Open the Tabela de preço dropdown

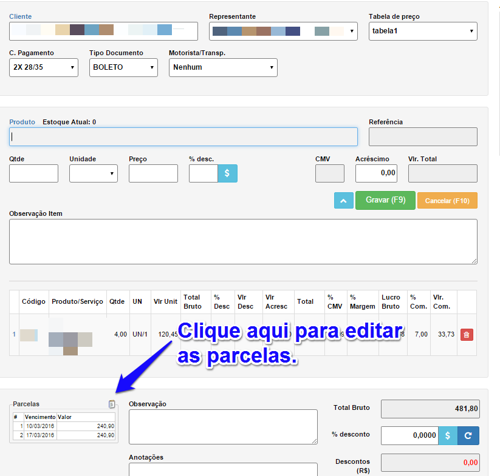tap(422, 32)
